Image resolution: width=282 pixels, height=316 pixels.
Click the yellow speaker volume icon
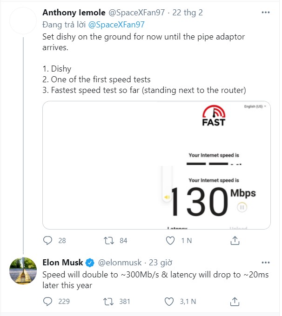167,197
